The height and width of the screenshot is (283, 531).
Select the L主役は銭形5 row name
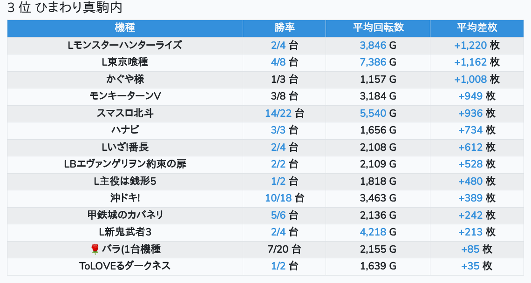point(125,182)
